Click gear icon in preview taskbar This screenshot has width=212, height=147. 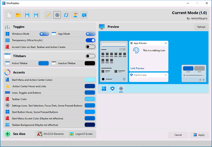[x=121, y=89]
